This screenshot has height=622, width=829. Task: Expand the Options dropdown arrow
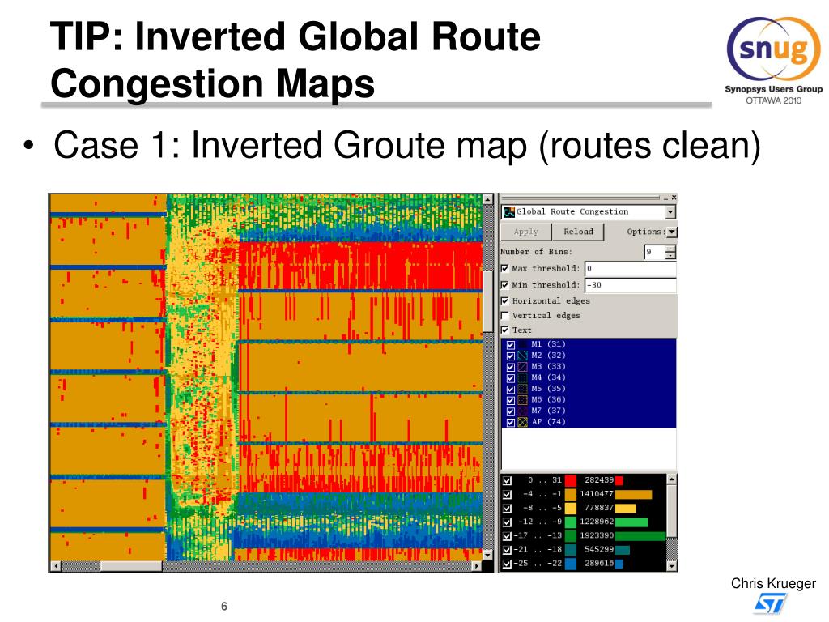[x=671, y=232]
